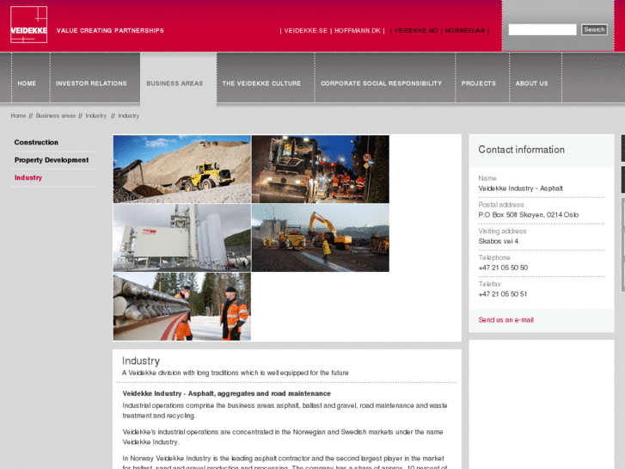Click the Contact information heading
625x469 pixels.
521,150
